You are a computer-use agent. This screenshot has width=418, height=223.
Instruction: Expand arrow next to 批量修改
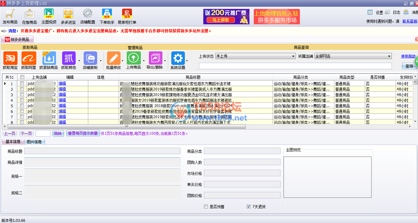click(x=123, y=61)
